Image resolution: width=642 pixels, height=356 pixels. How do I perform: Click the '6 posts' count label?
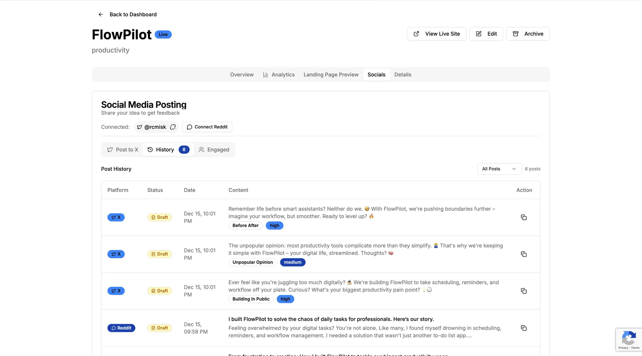(533, 169)
